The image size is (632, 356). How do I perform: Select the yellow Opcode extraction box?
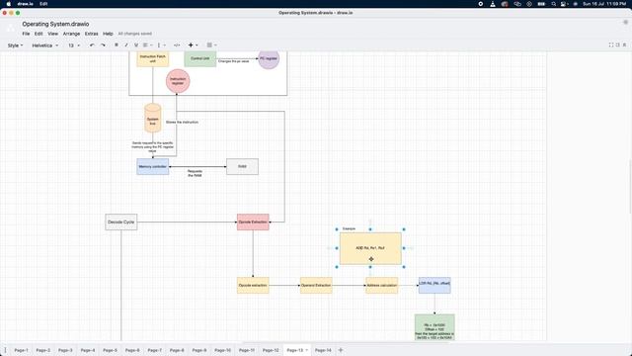click(253, 286)
